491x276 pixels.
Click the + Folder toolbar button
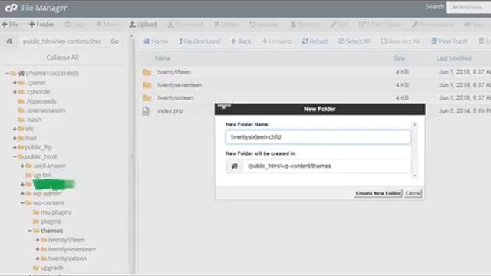point(41,24)
